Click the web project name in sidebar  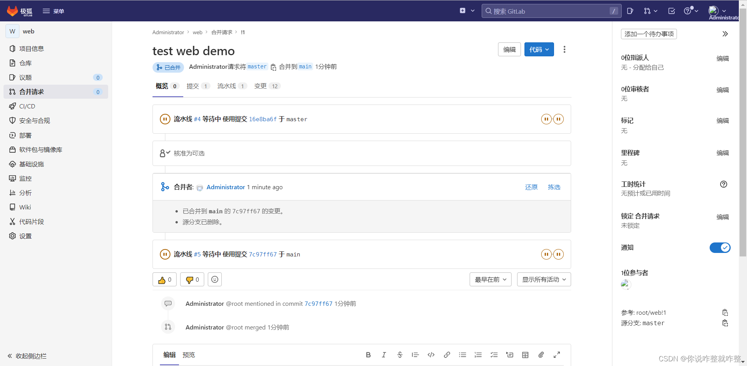(28, 31)
